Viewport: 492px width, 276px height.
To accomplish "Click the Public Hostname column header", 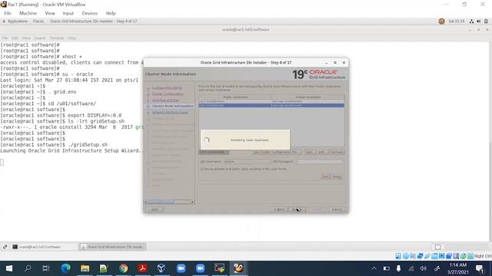I will pyautogui.click(x=235, y=97).
